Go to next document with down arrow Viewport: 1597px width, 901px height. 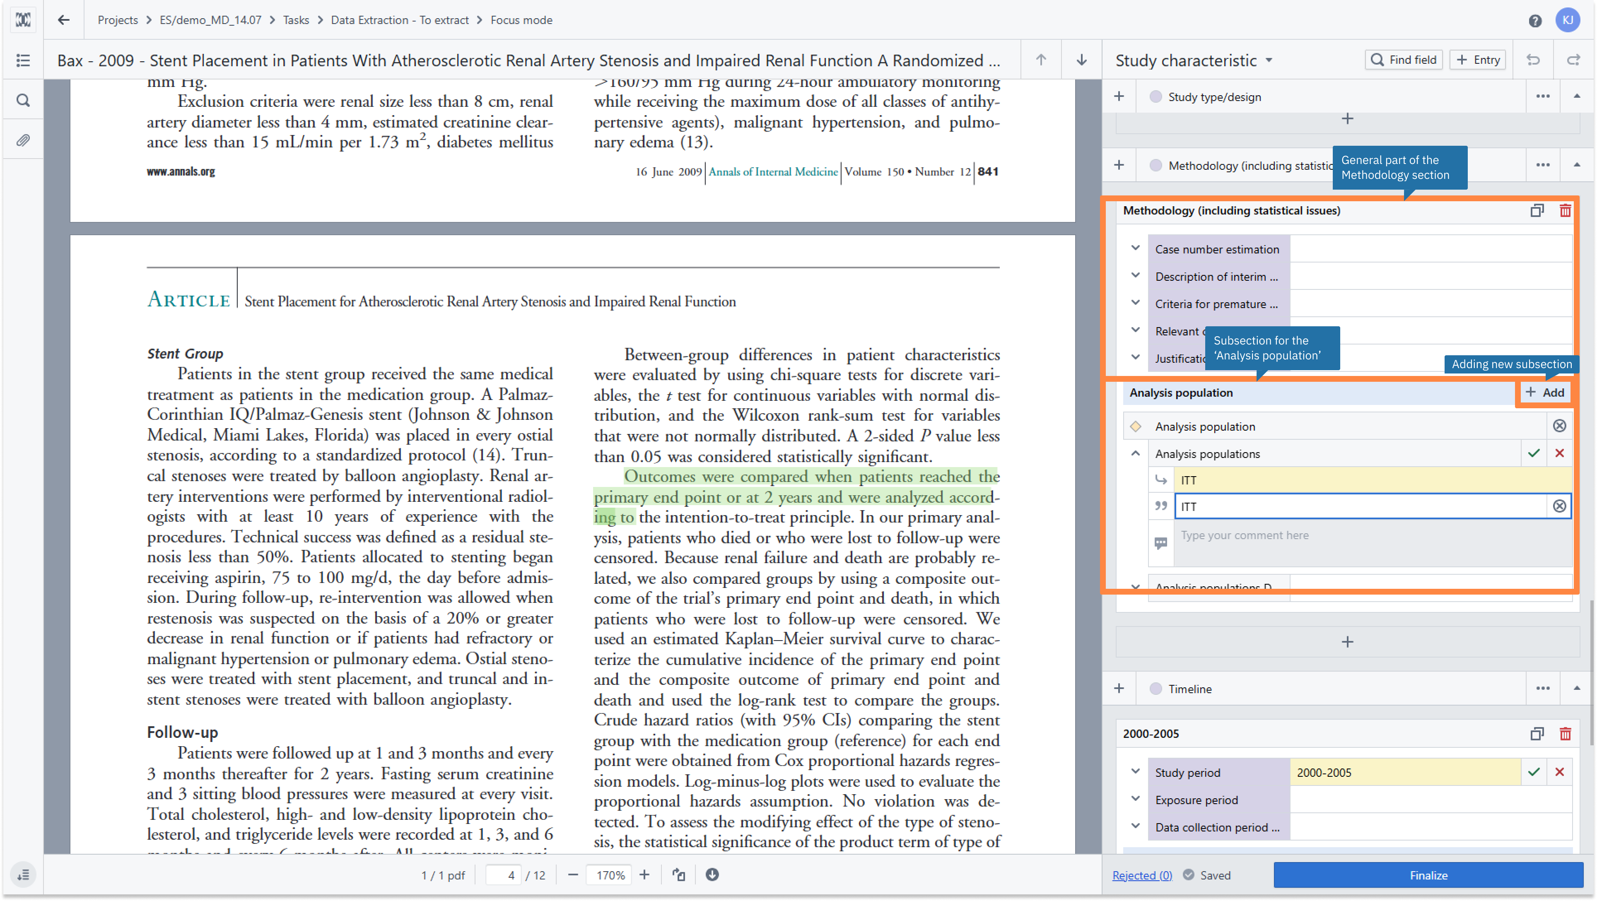pos(1081,60)
